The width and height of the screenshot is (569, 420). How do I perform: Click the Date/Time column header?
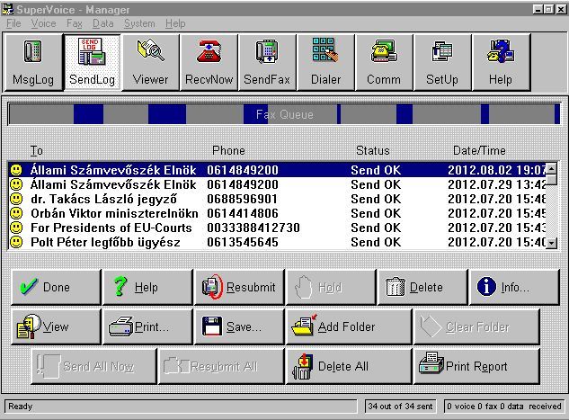point(479,150)
